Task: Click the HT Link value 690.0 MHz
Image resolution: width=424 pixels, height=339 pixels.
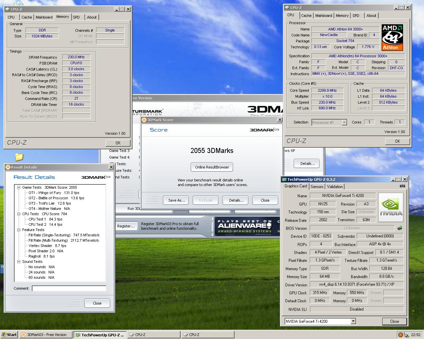Action: click(x=327, y=108)
